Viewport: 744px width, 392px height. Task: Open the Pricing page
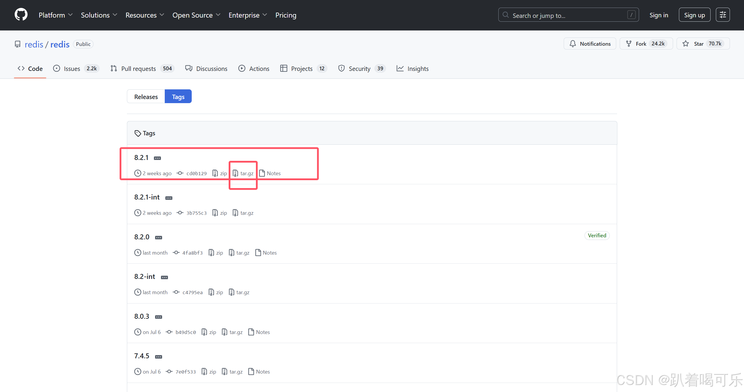[286, 15]
